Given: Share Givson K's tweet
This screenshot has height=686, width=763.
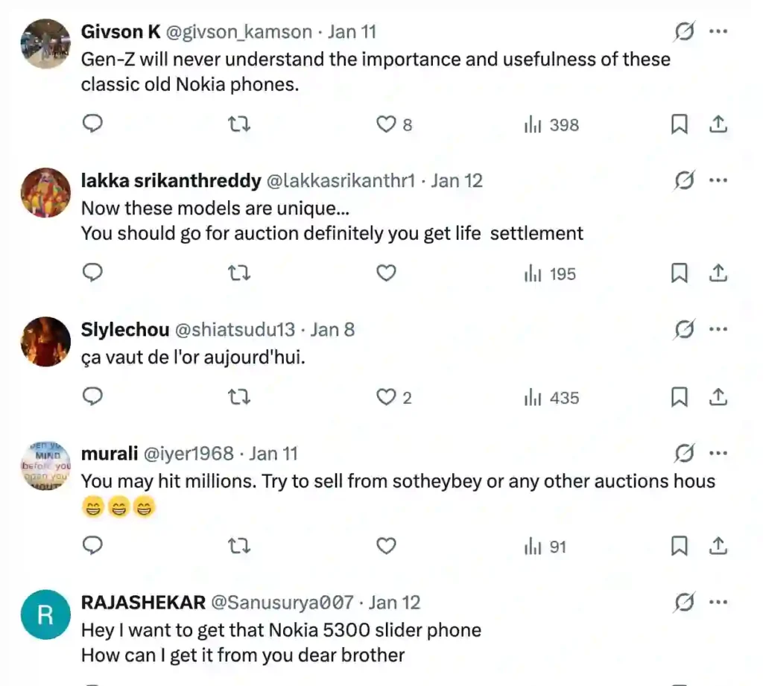Looking at the screenshot, I should 718,124.
